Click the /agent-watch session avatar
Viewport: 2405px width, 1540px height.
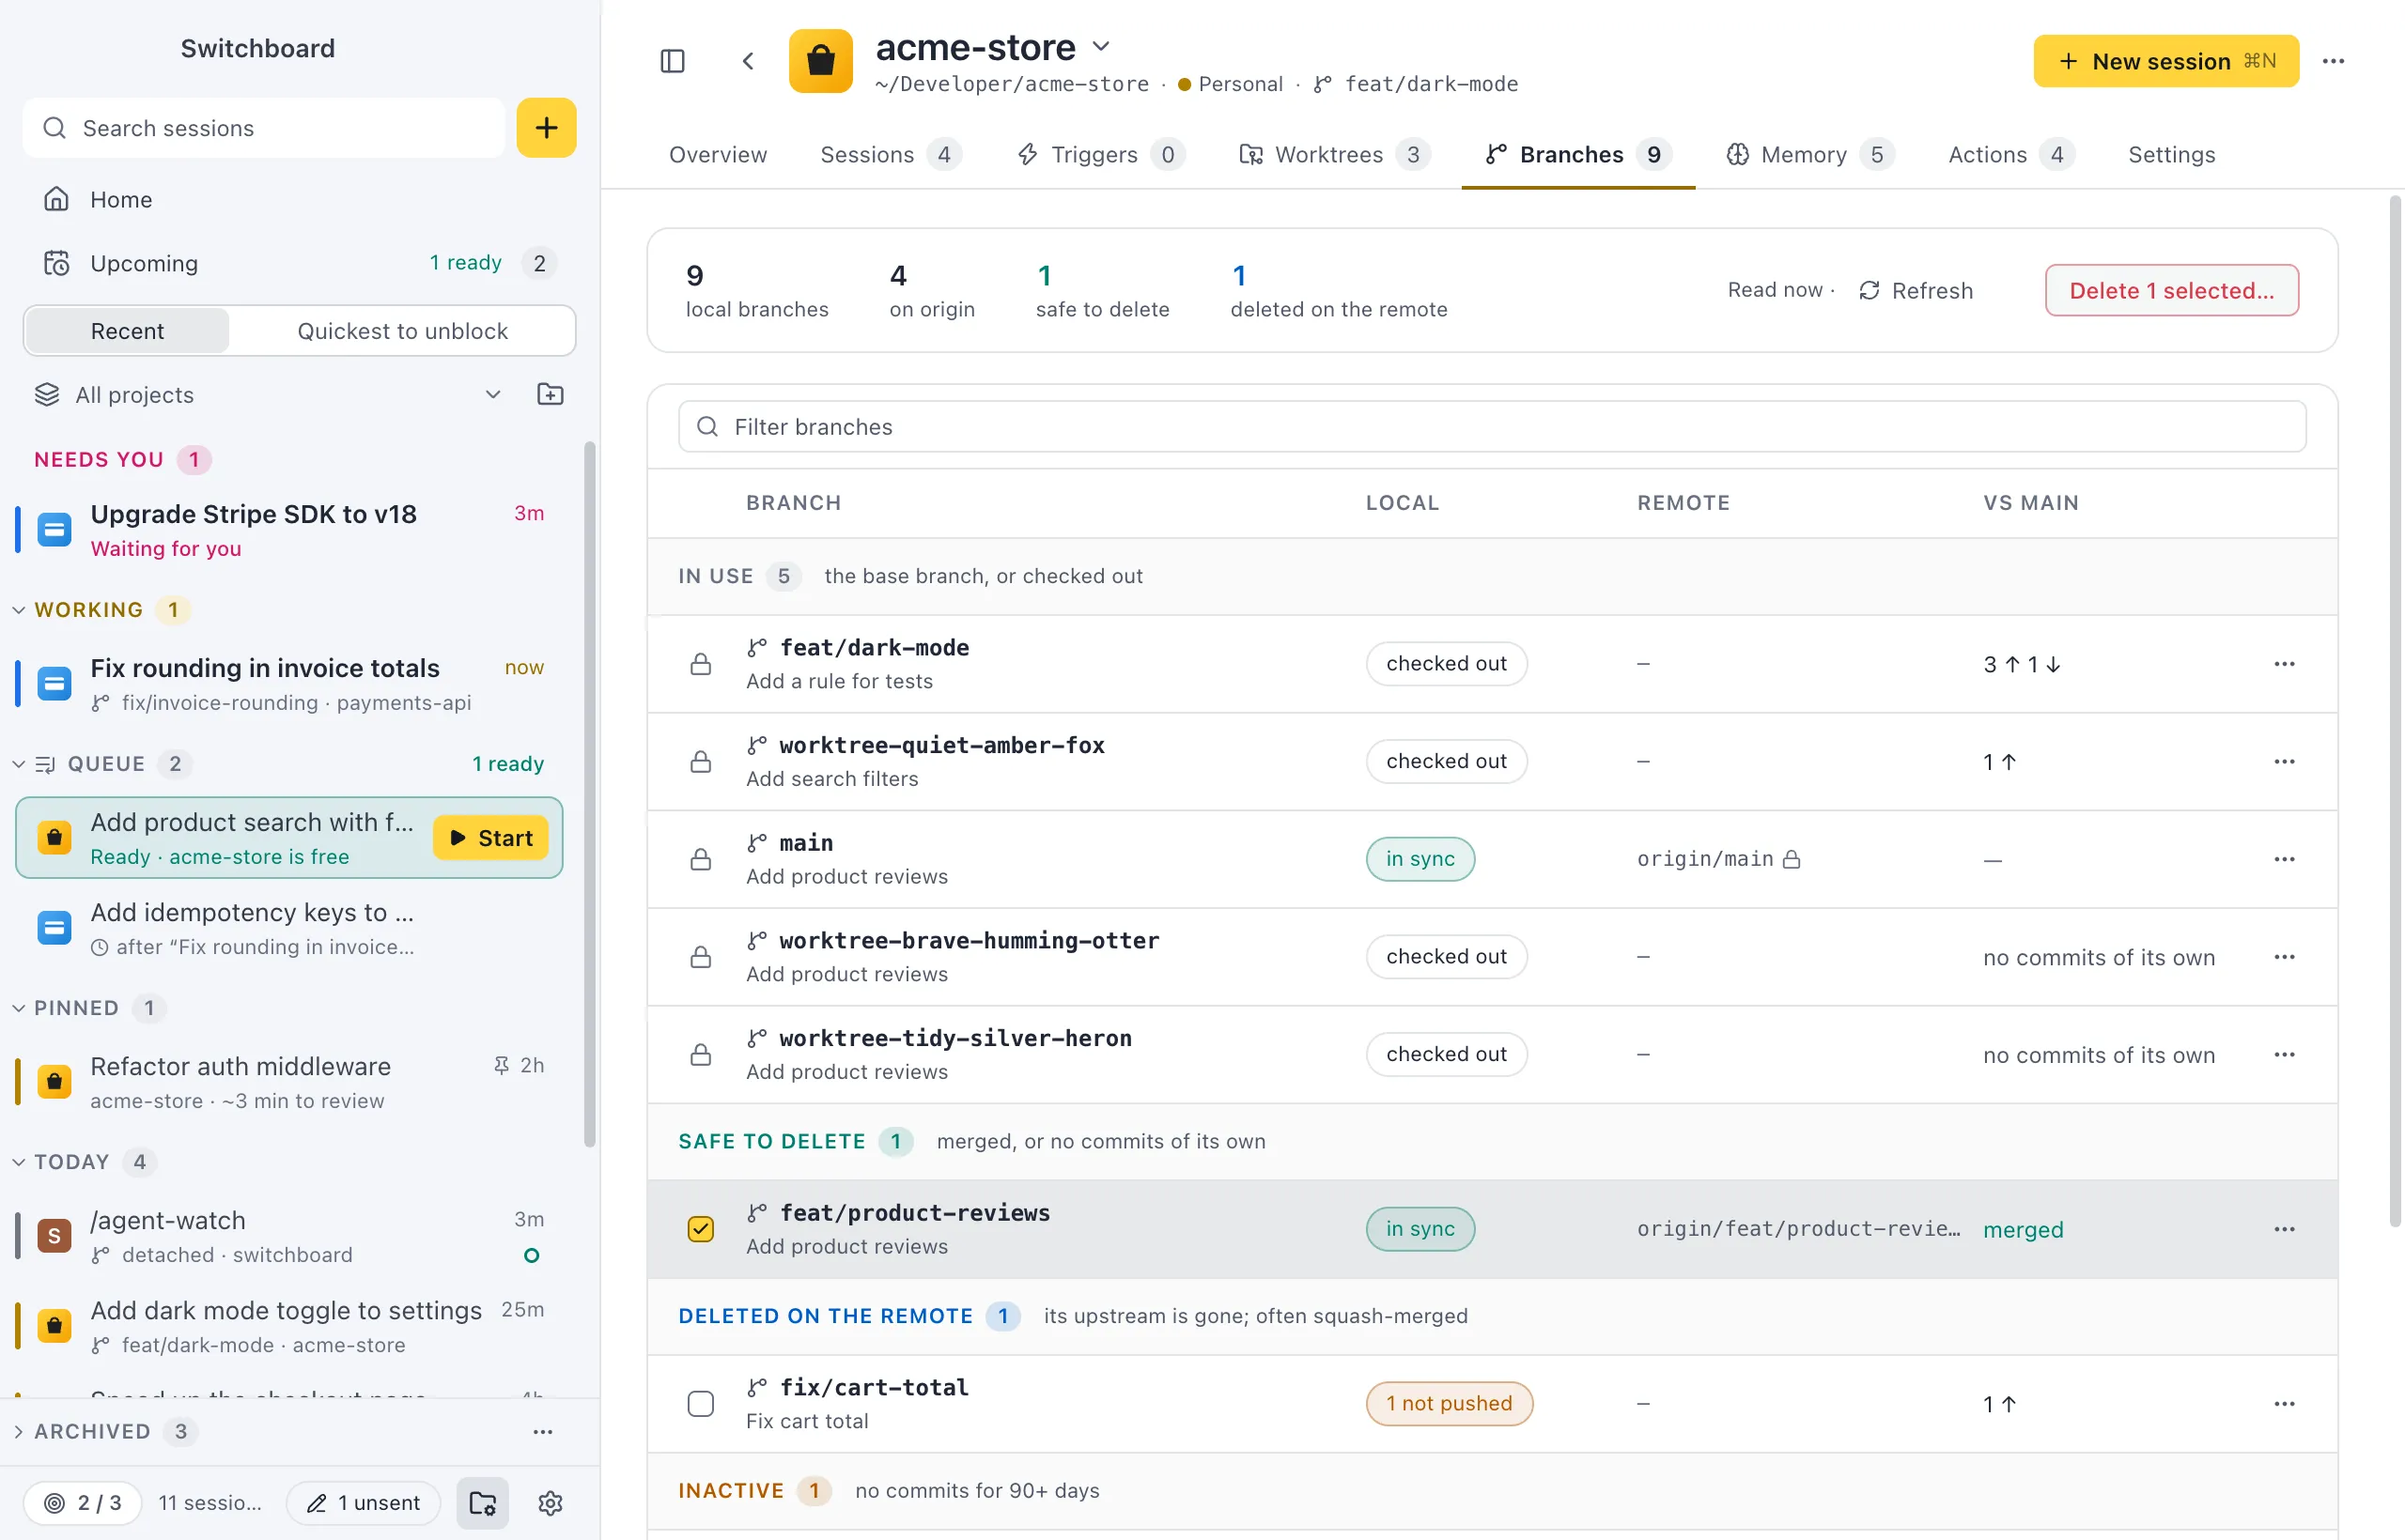pos(54,1236)
